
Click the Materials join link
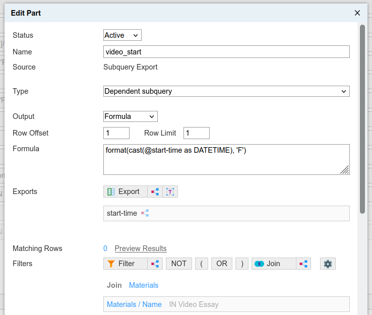point(144,285)
